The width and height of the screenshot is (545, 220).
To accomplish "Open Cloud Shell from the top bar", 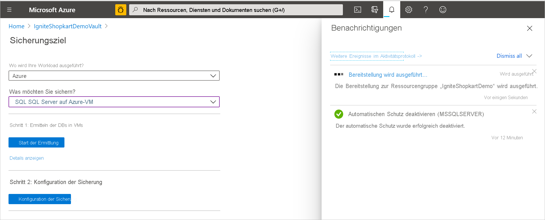I will coord(358,10).
